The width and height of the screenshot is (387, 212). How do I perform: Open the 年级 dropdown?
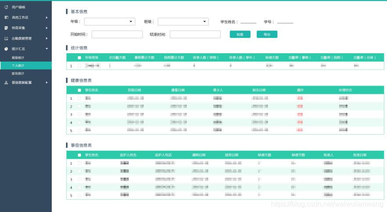(x=109, y=22)
